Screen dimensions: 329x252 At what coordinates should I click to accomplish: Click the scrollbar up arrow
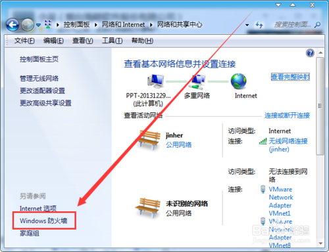click(320, 52)
